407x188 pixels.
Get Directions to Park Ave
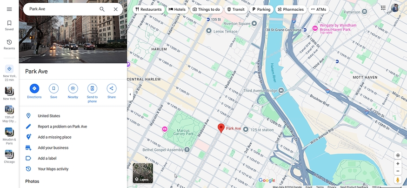(x=34, y=91)
